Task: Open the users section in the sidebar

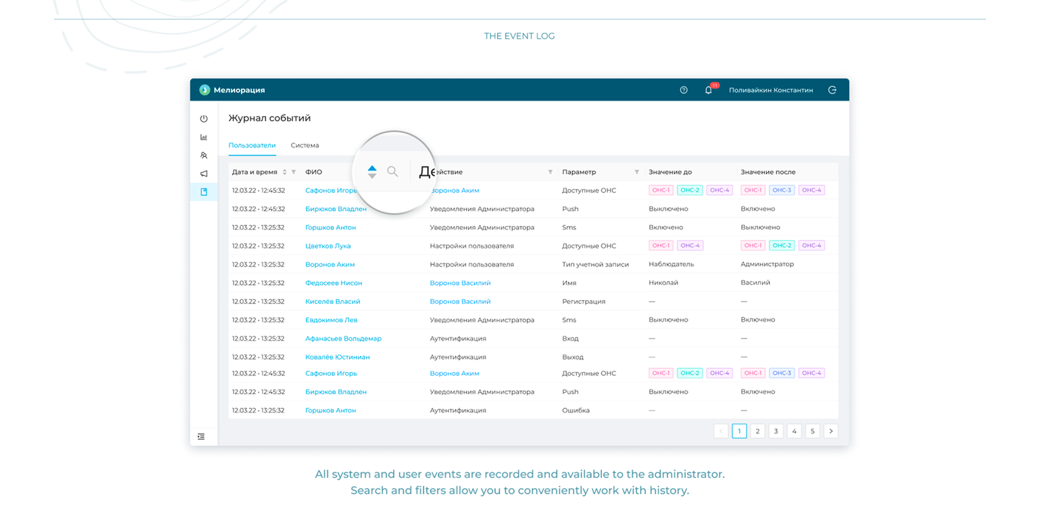Action: [x=204, y=155]
